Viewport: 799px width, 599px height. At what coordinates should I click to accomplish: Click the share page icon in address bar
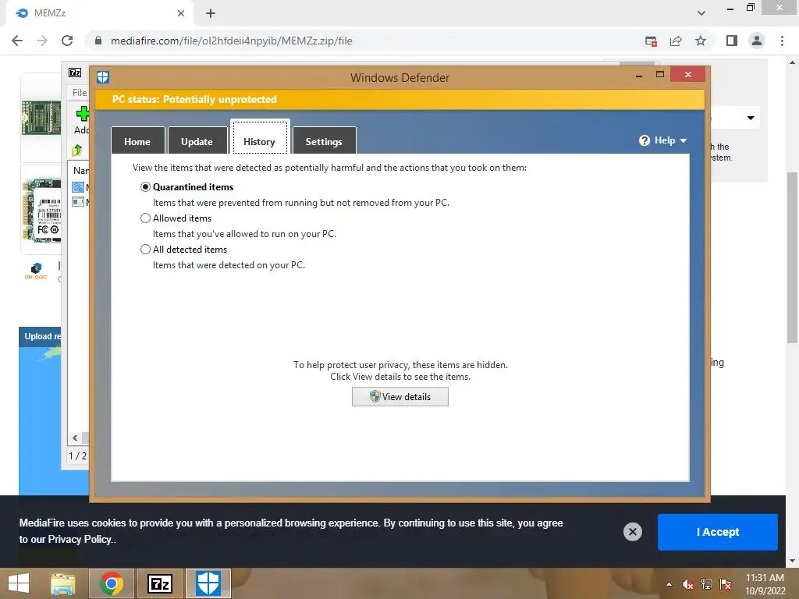coord(676,41)
